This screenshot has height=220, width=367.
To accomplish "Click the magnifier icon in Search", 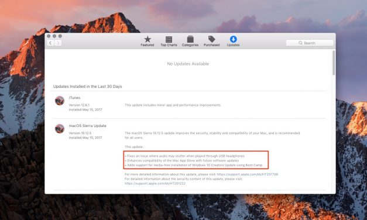I will point(300,43).
